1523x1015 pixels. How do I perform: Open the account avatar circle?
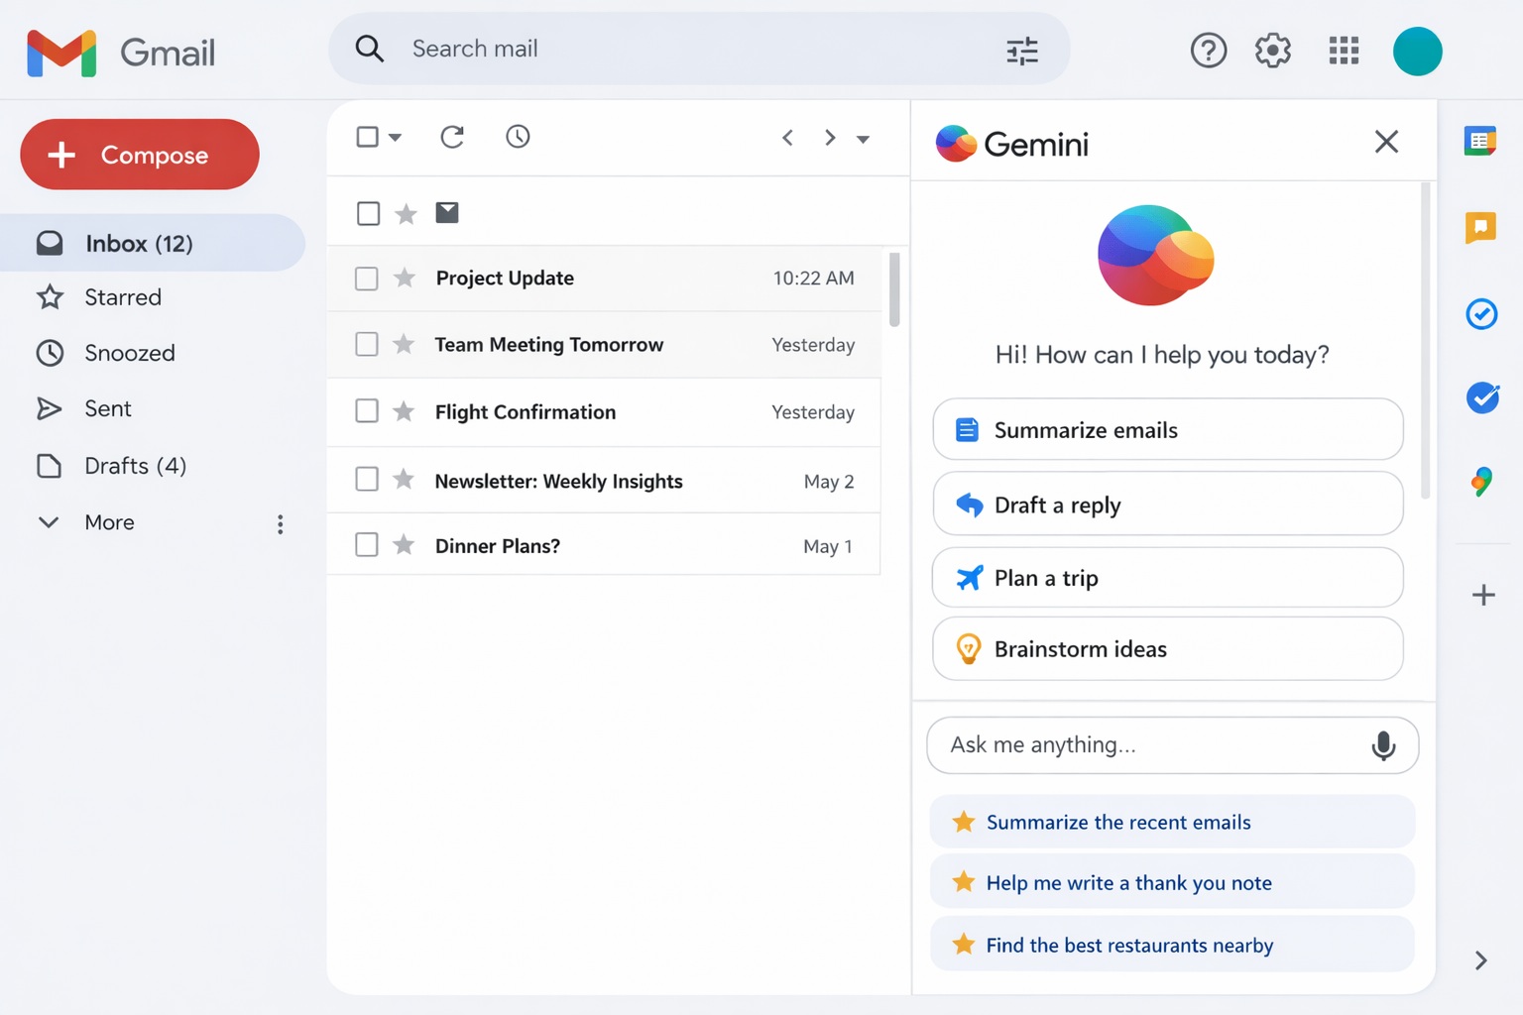[x=1417, y=51]
